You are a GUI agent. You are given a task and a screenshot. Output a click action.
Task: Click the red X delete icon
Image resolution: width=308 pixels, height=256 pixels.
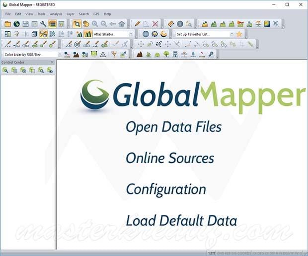155,24
